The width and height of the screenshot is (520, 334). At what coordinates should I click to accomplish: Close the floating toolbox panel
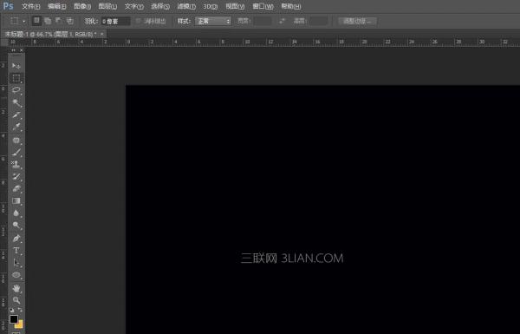[x=21, y=50]
